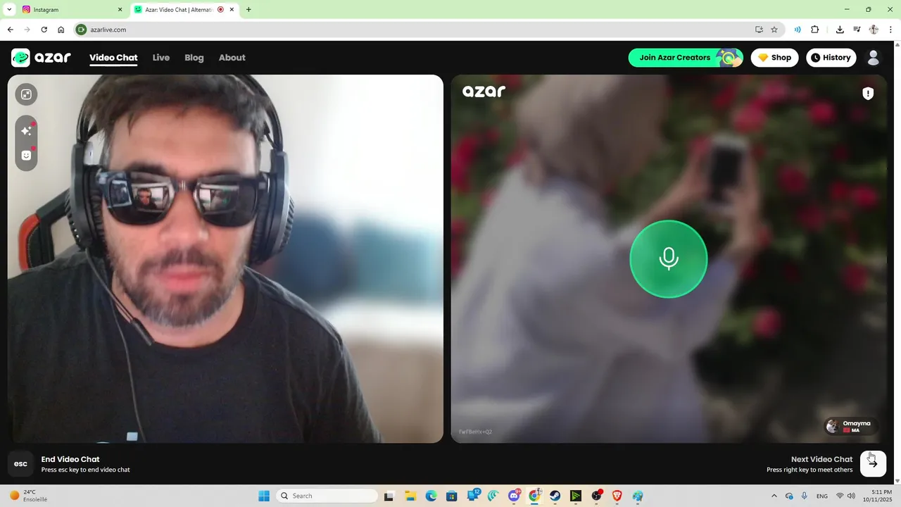Image resolution: width=901 pixels, height=507 pixels.
Task: Go to the About page
Action: tap(232, 58)
